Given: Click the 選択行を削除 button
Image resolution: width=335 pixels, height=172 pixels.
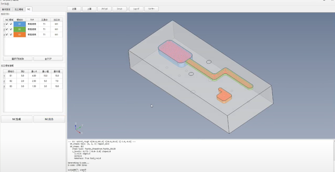Looking at the screenshot, I should click(18, 59).
